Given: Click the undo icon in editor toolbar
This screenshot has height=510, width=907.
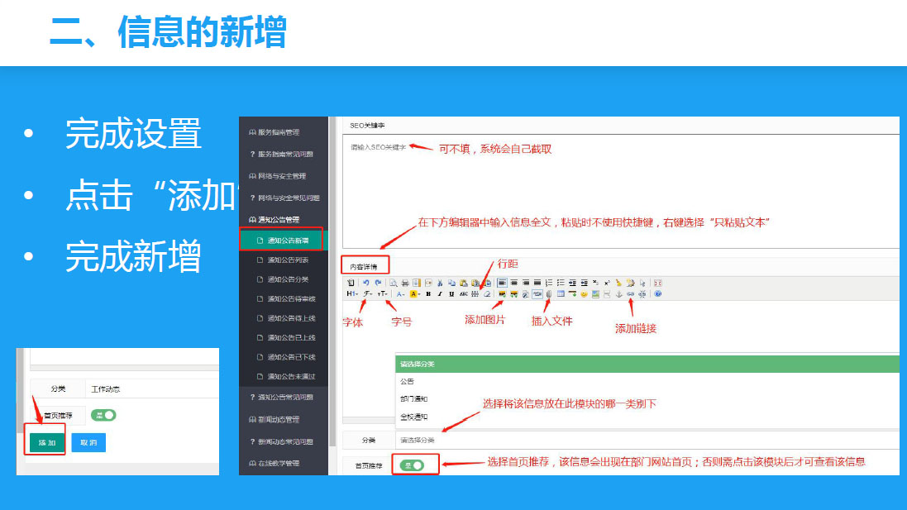Looking at the screenshot, I should pyautogui.click(x=365, y=283).
